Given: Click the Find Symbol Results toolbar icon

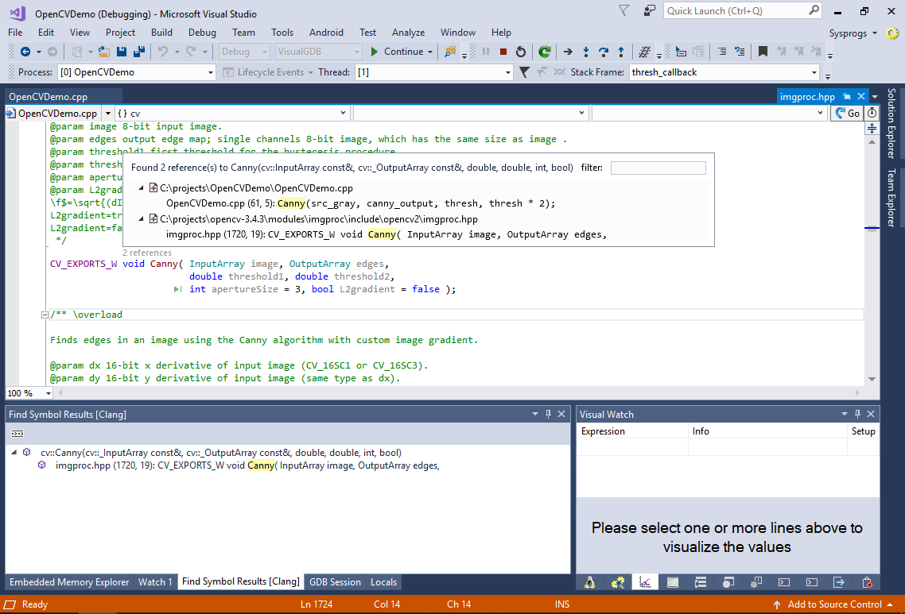Looking at the screenshot, I should click(17, 434).
